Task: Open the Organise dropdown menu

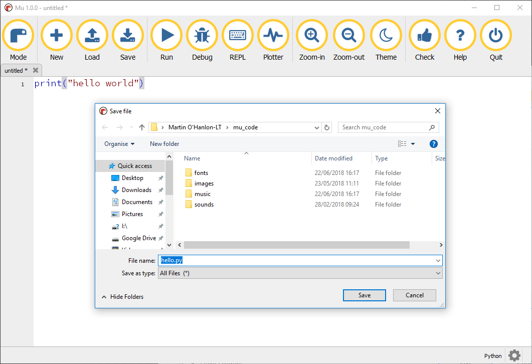Action: coord(119,144)
